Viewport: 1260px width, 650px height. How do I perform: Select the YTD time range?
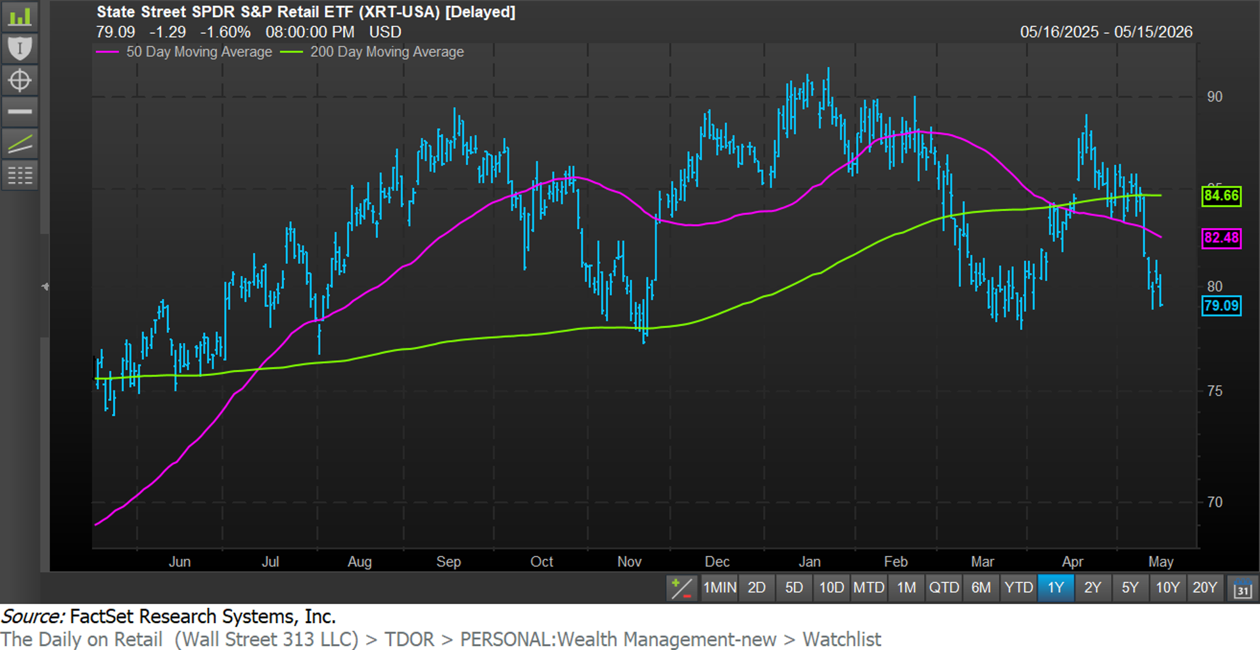click(1018, 587)
